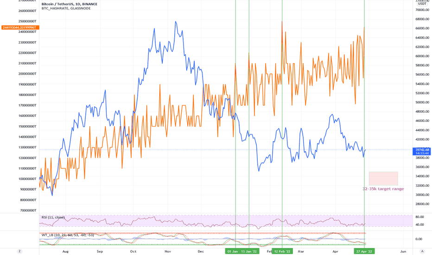The height and width of the screenshot is (255, 432).
Task: Open the WT_LB indicator legend
Action: pyautogui.click(x=68, y=235)
